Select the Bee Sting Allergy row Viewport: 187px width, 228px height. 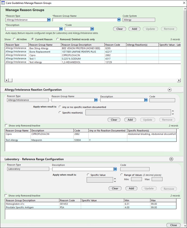coord(93,48)
